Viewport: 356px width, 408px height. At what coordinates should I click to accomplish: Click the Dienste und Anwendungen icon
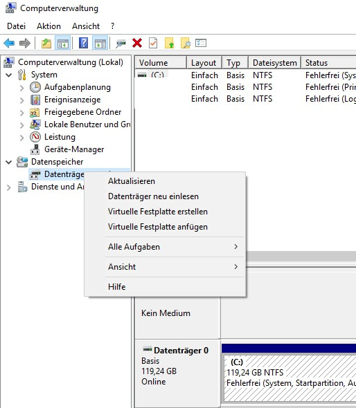22,187
